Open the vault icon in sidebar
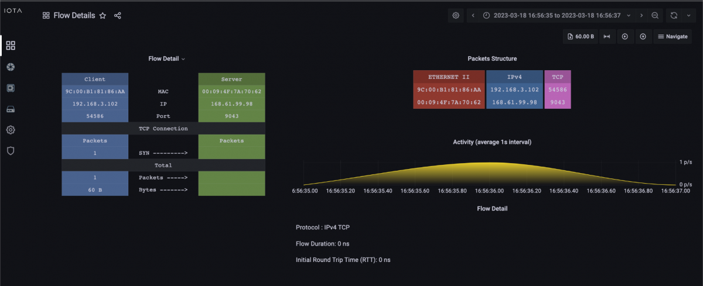The image size is (703, 286). pyautogui.click(x=11, y=88)
